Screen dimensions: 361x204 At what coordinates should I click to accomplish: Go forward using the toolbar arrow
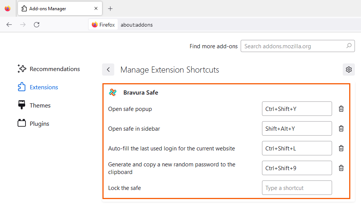23,25
